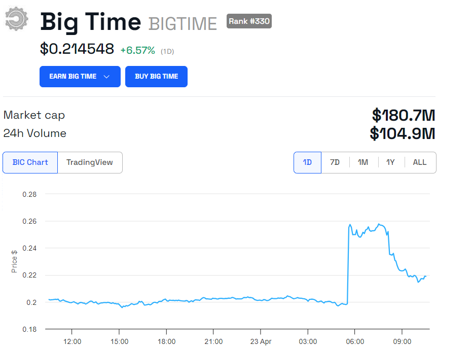Choose the 1M time range
Viewport: 472px width, 347px height.
pos(363,162)
